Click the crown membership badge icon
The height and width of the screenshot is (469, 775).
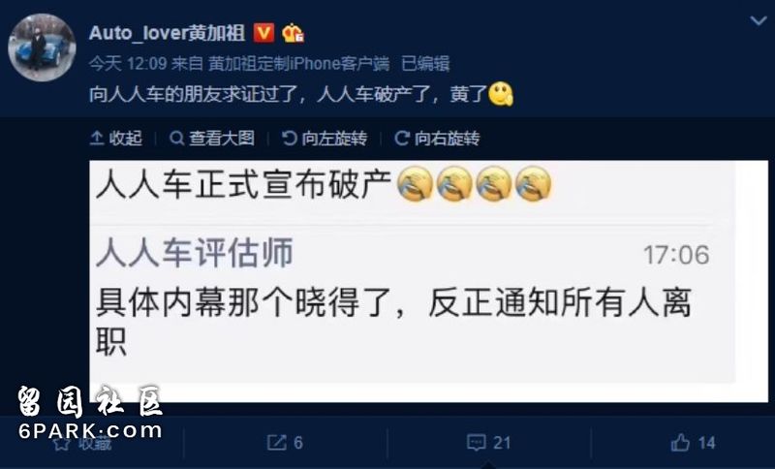coord(293,33)
